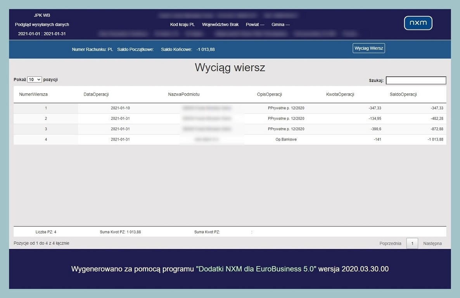The image size is (460, 298).
Task: Sort by KwotaOperacji values
Action: coord(340,94)
